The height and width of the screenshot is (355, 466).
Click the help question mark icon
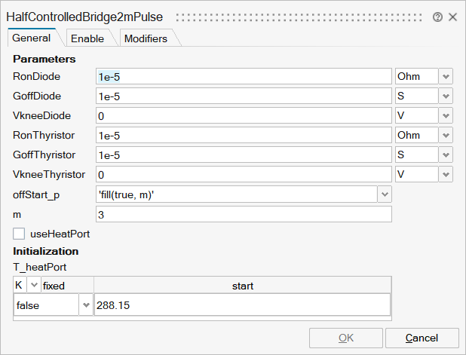(438, 17)
